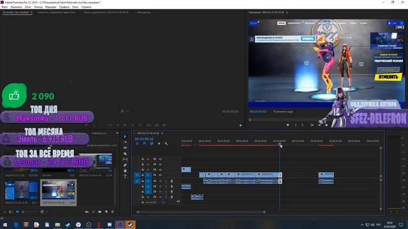The height and width of the screenshot is (229, 408).
Task: Solo the A1 audio track
Action: coord(166,181)
